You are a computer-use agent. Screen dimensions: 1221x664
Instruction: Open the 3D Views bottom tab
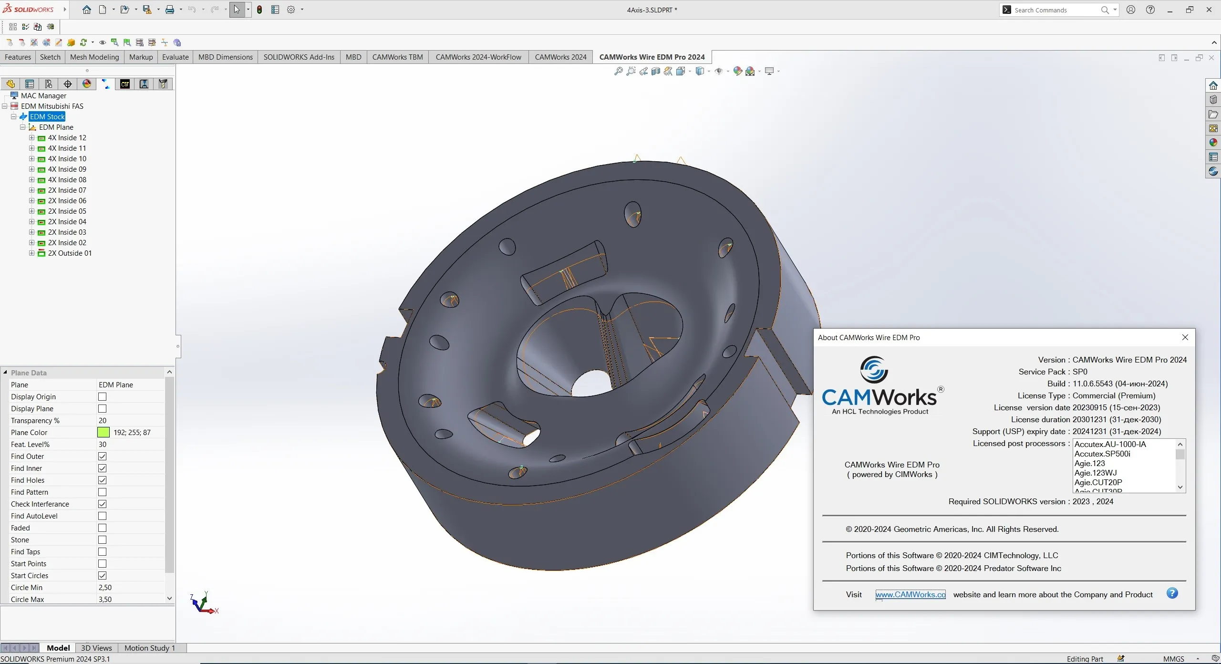click(x=96, y=648)
